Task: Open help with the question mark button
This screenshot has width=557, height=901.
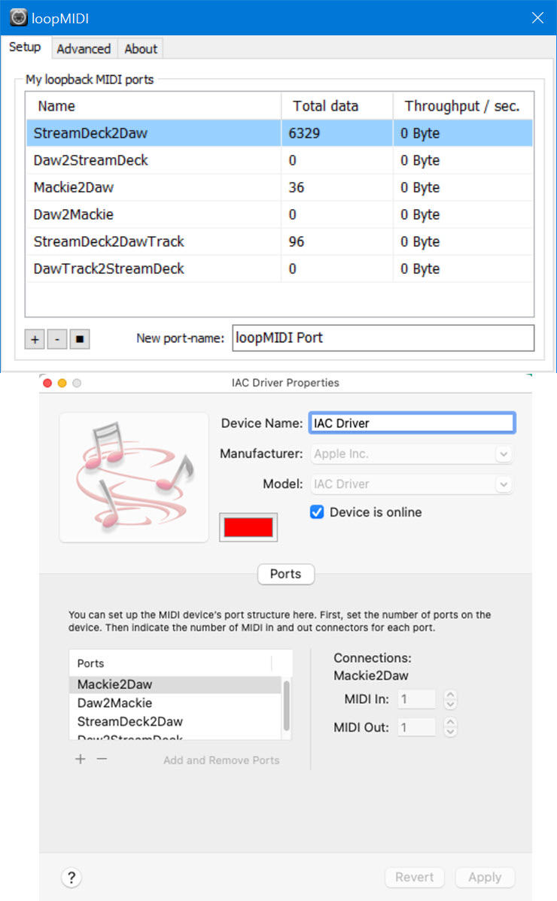Action: point(71,877)
